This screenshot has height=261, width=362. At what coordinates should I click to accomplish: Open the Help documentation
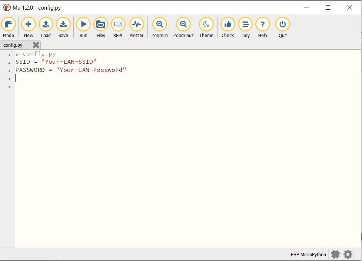(x=262, y=27)
